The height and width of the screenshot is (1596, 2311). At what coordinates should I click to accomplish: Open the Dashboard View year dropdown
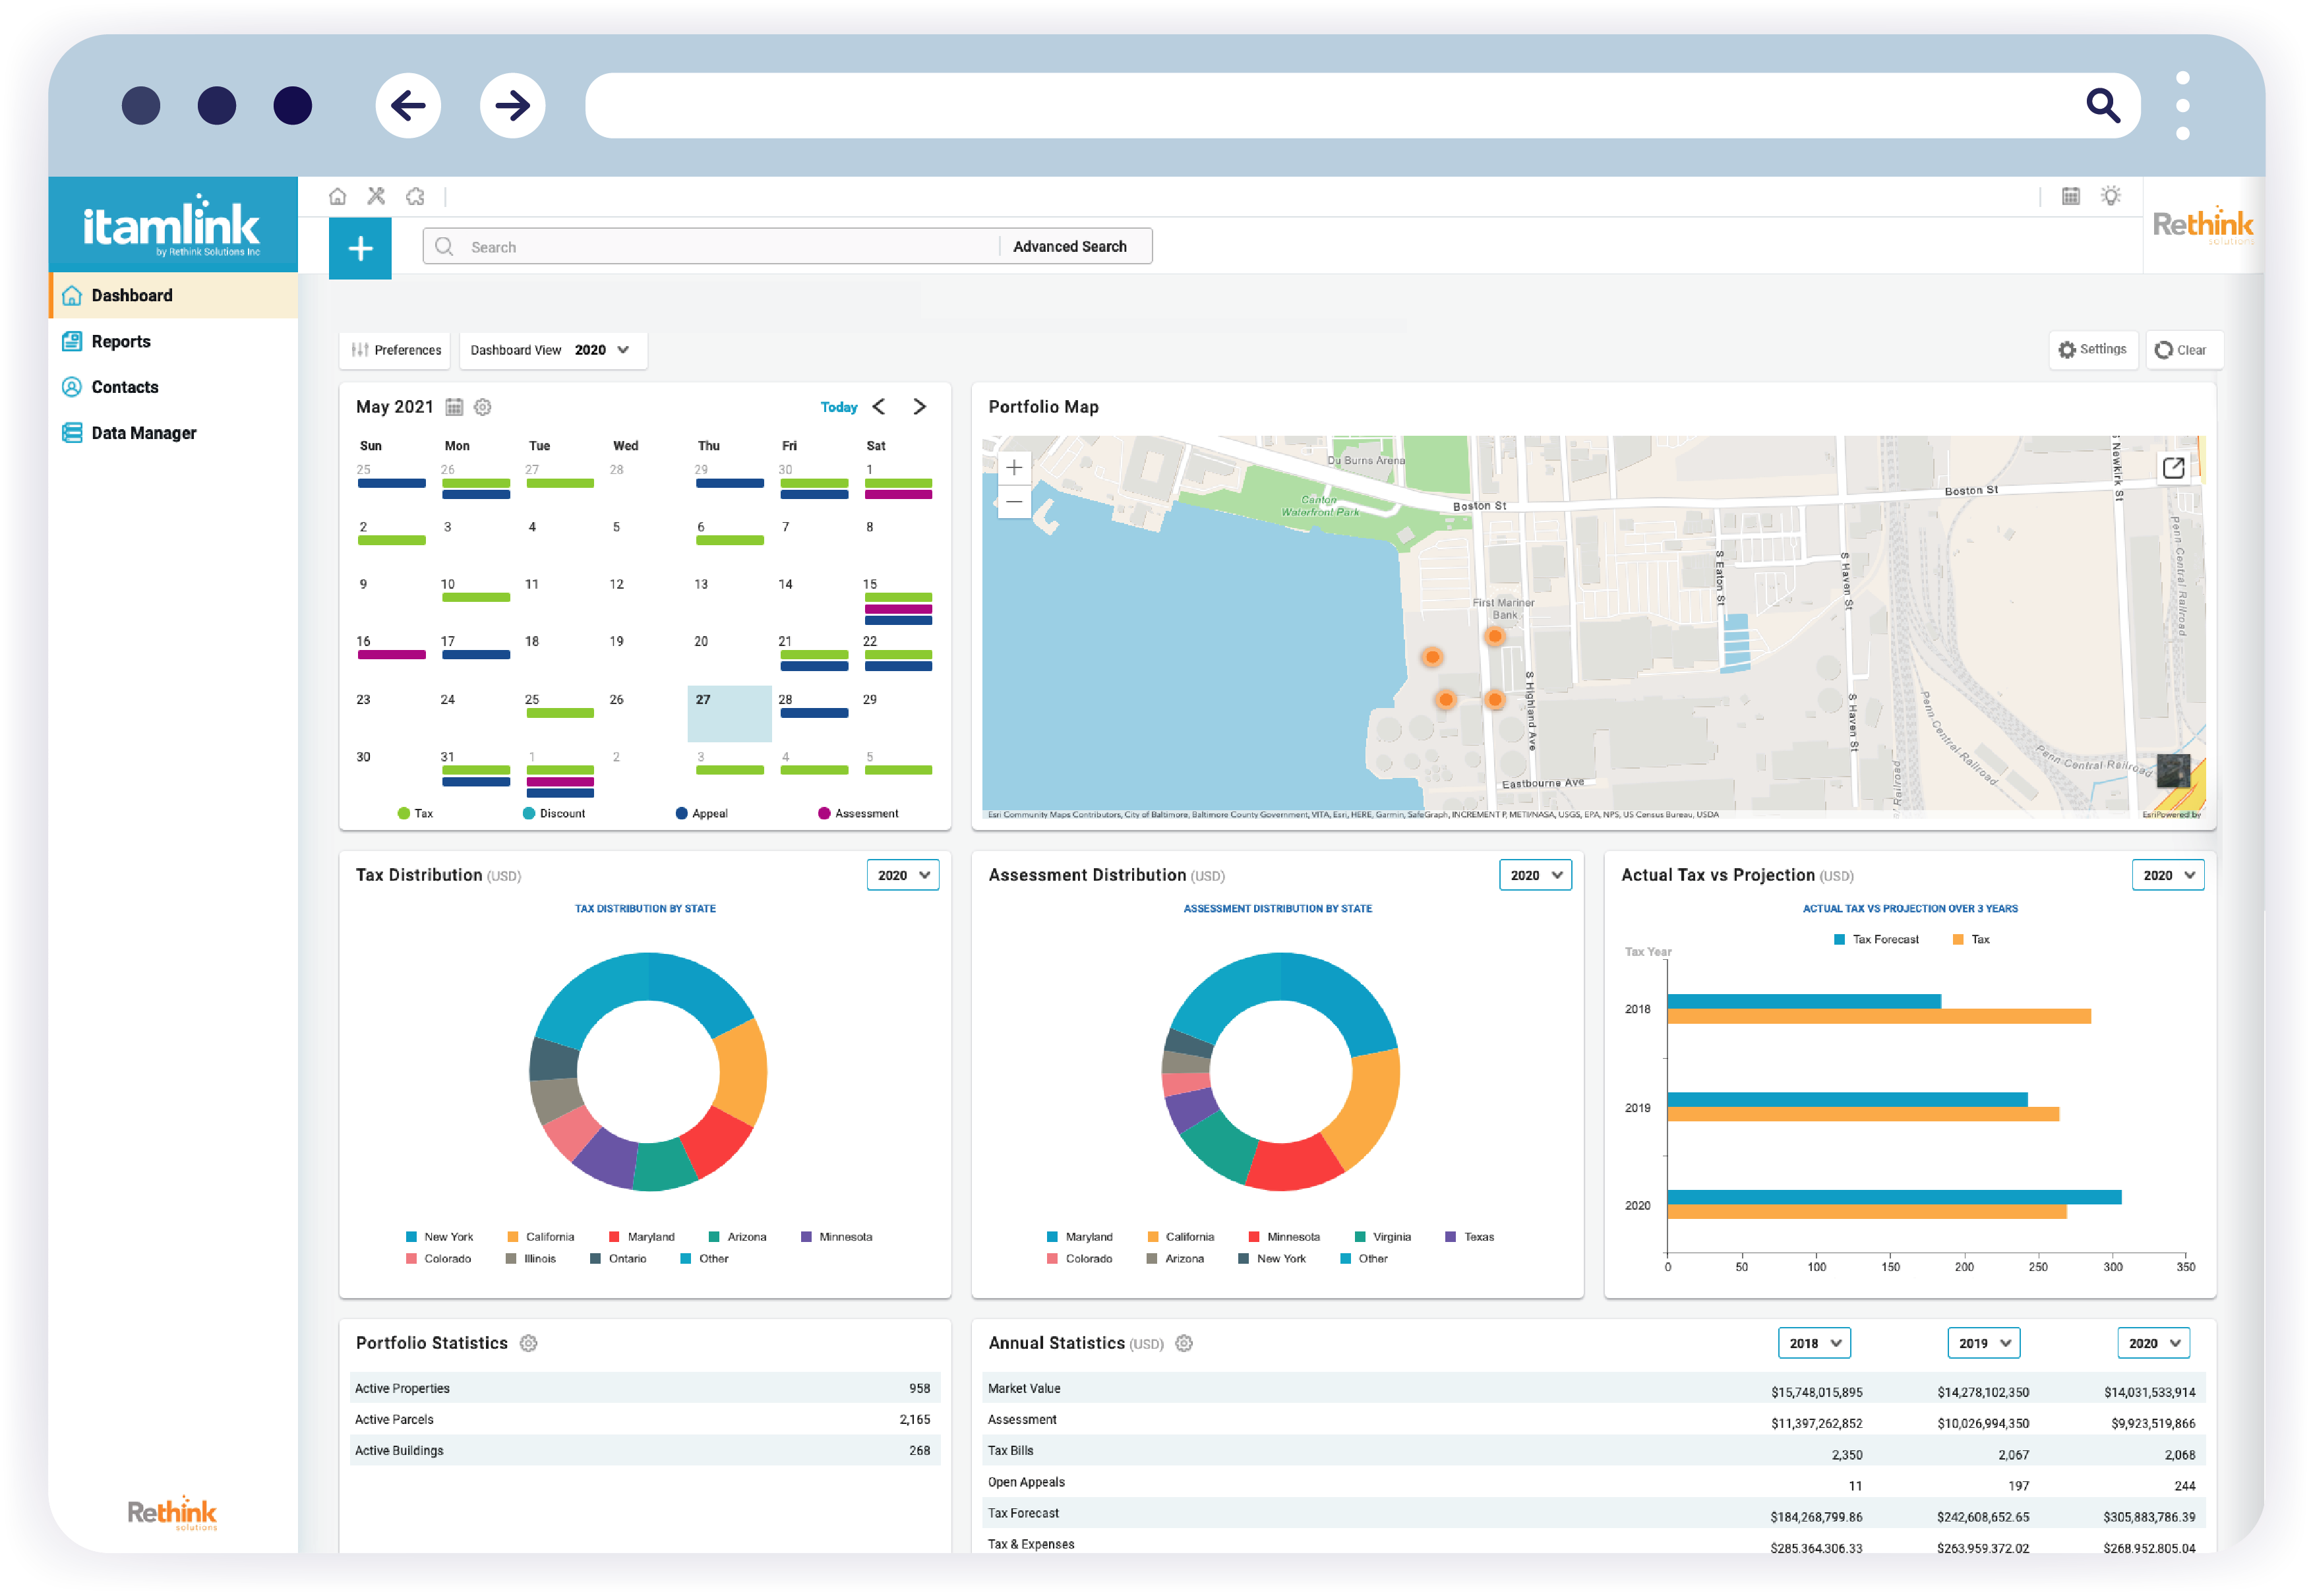point(602,350)
